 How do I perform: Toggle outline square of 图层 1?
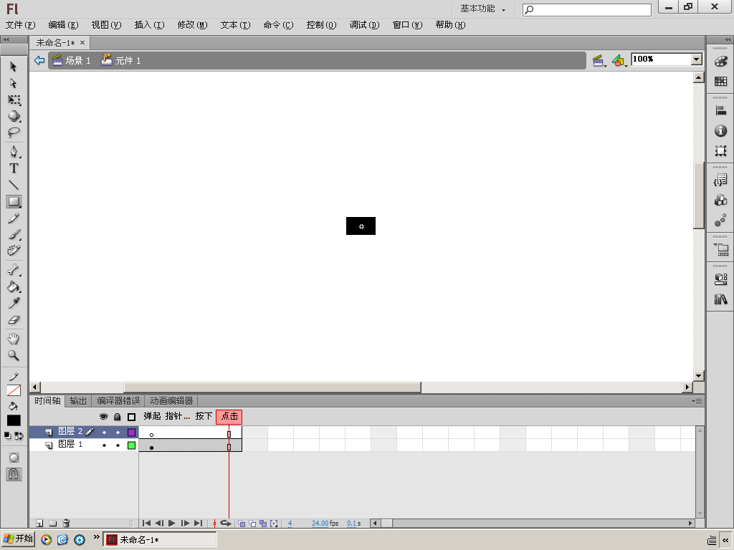tap(132, 445)
